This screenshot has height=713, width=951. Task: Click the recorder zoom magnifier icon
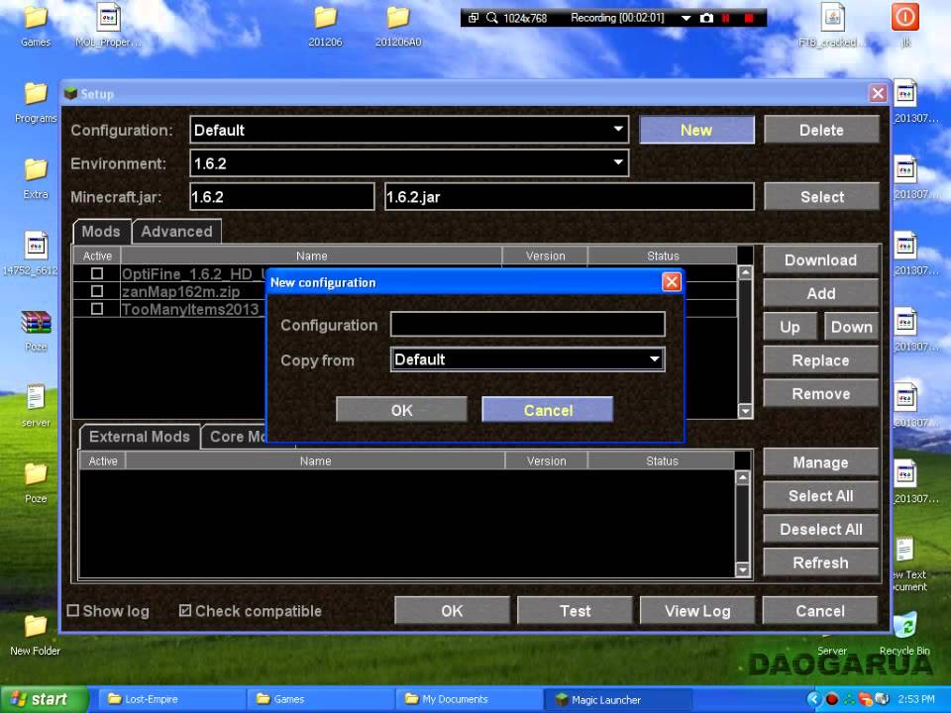[492, 18]
